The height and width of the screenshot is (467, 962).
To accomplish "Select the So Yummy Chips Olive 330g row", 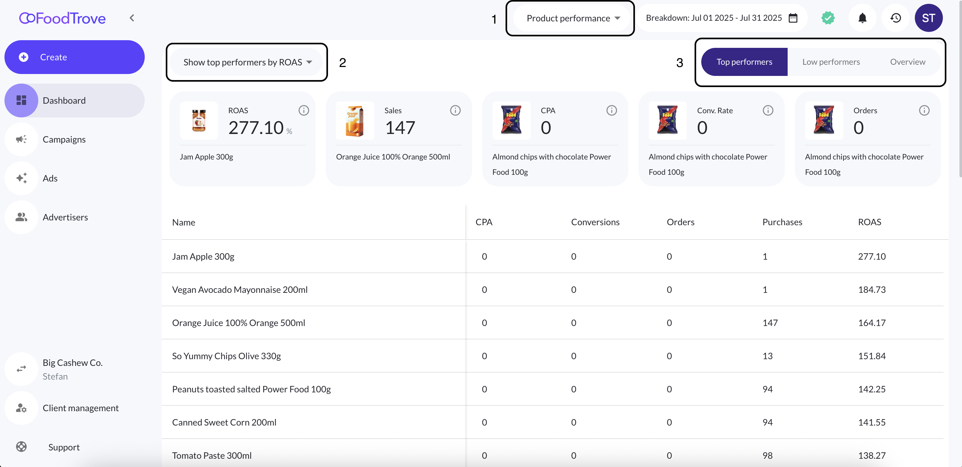I will click(x=553, y=356).
